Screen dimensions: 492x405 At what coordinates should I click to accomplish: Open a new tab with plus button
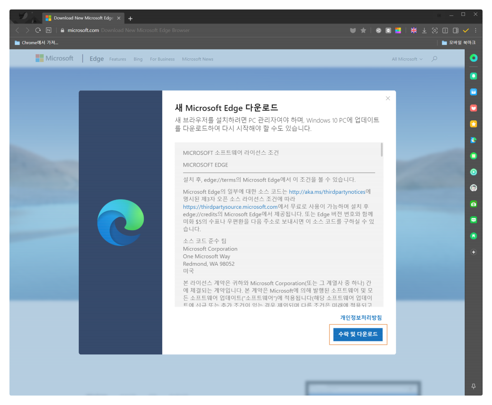(x=130, y=18)
